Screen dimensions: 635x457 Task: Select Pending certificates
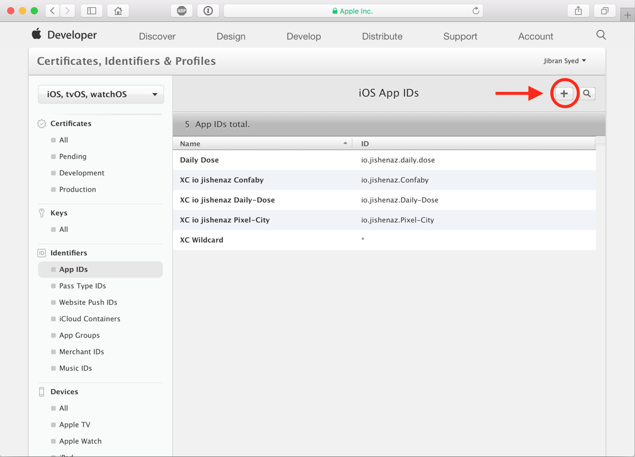coord(72,156)
